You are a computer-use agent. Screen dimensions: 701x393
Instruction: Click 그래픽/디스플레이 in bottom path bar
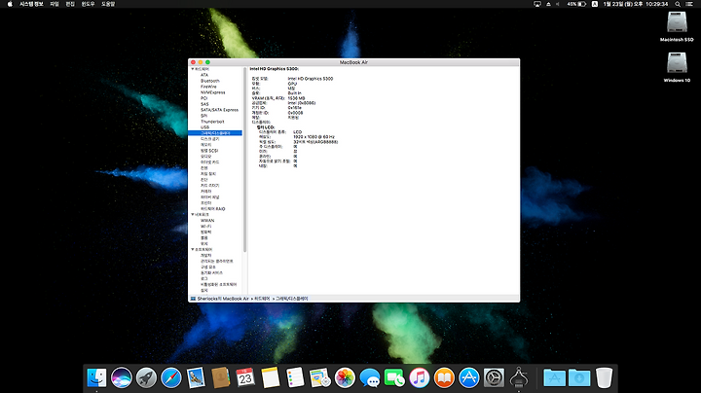click(x=291, y=299)
